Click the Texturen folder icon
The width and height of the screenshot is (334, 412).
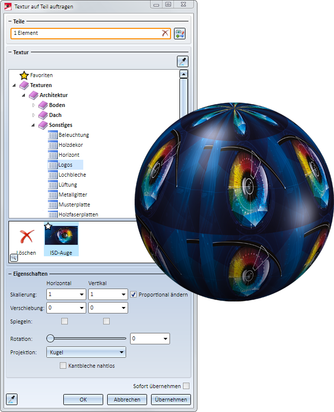coord(24,86)
